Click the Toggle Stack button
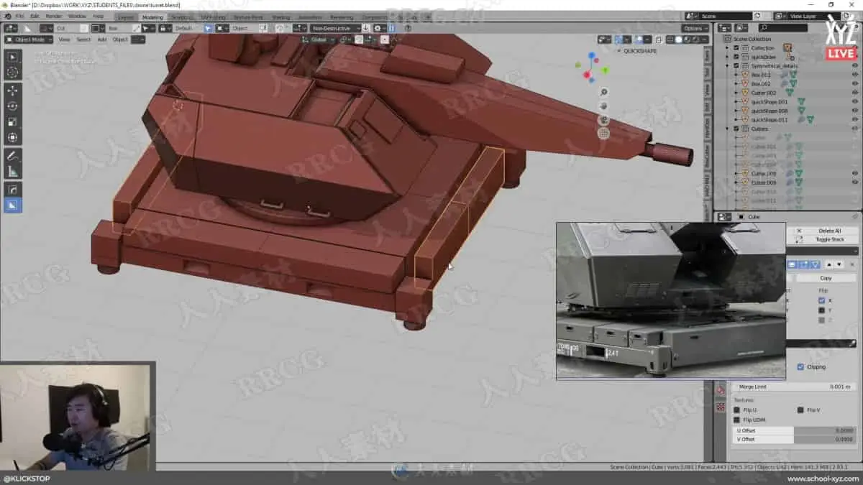 829,239
